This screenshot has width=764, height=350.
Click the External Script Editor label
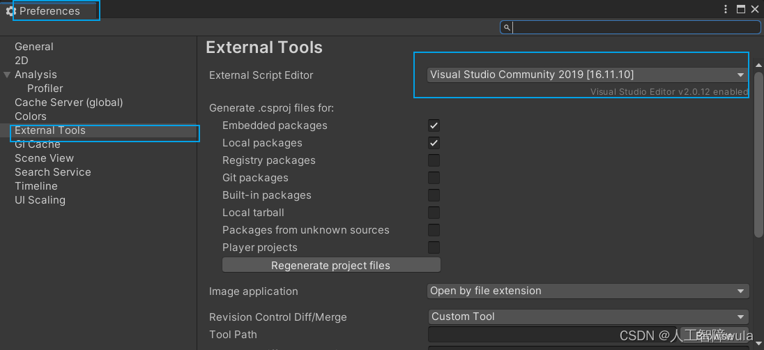point(261,75)
